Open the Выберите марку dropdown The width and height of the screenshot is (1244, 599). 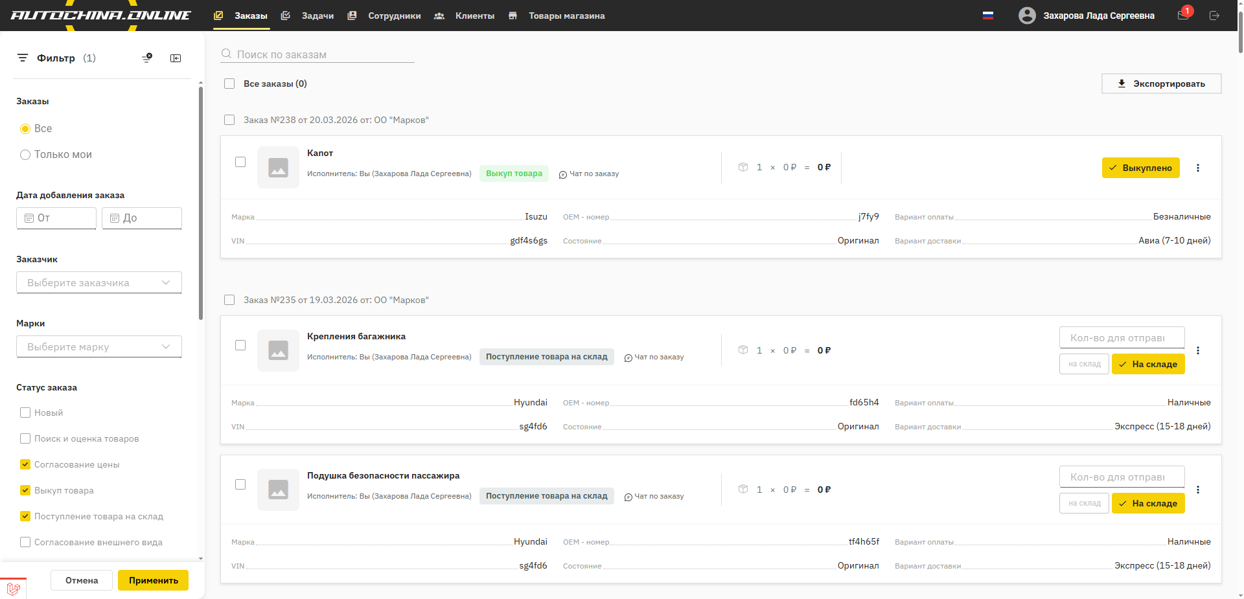(99, 346)
